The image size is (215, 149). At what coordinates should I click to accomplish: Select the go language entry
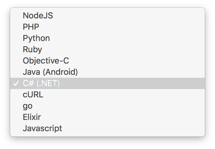tap(107, 106)
